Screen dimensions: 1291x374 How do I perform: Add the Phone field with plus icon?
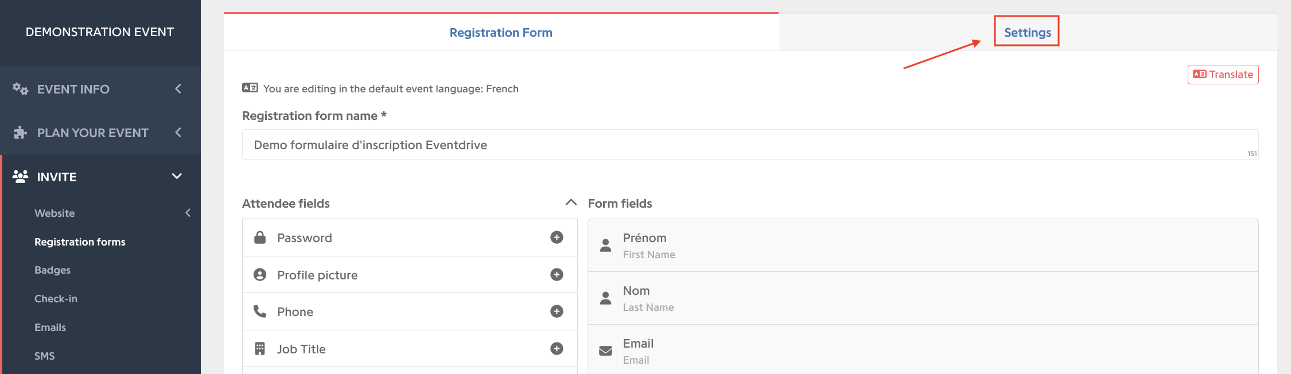pos(557,311)
